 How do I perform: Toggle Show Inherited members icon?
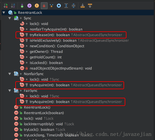[22, 6]
